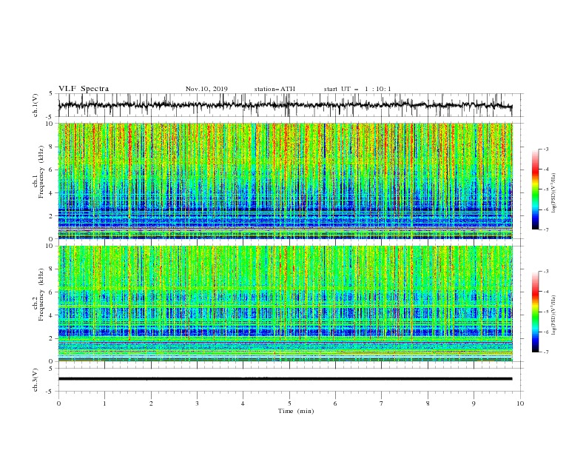Click the time axis tick label "3"

point(197,403)
